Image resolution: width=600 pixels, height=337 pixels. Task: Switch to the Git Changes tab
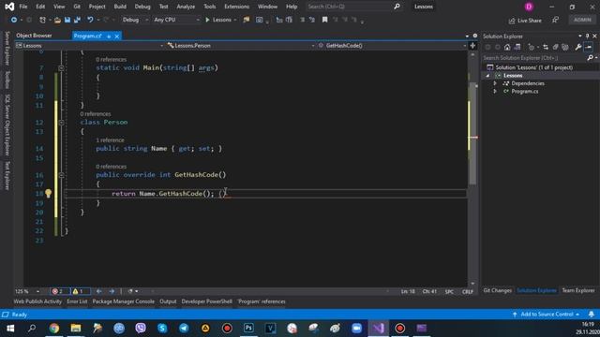pyautogui.click(x=497, y=290)
